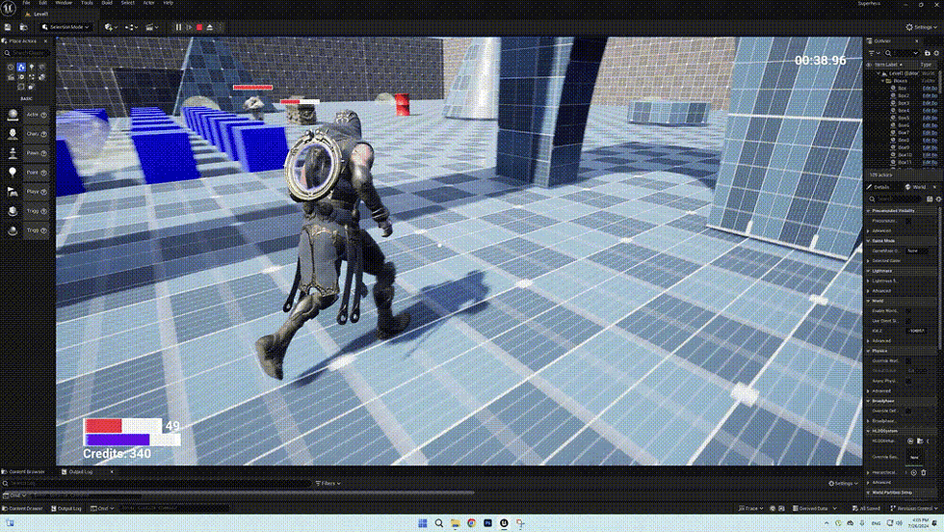Select Box2 in the Outliner
944x532 pixels.
click(904, 95)
